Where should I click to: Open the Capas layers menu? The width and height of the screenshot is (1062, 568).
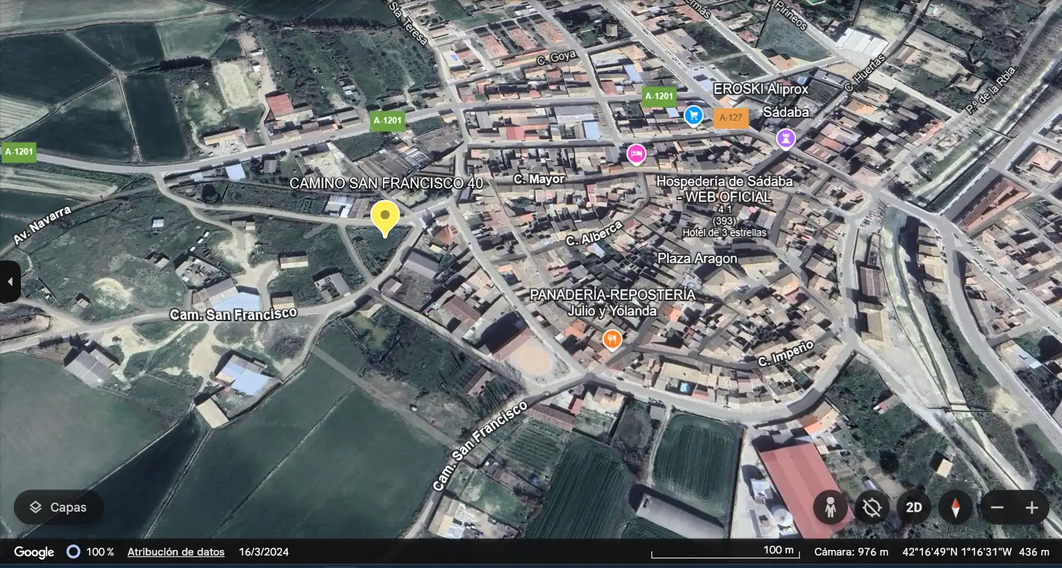point(58,508)
